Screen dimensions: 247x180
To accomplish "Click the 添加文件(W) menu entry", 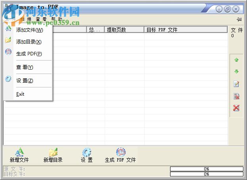I will click(29, 30).
